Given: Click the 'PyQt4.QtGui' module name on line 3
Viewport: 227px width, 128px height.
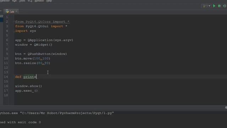Looking at the screenshot, I should [37, 26].
